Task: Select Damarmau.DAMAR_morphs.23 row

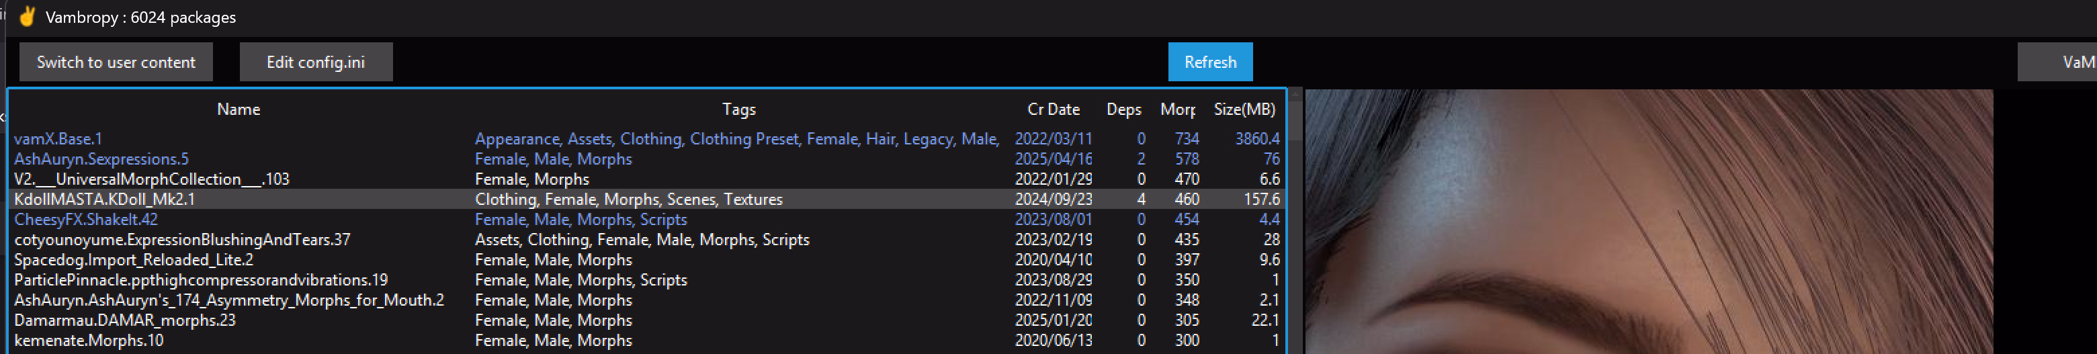Action: pos(647,320)
